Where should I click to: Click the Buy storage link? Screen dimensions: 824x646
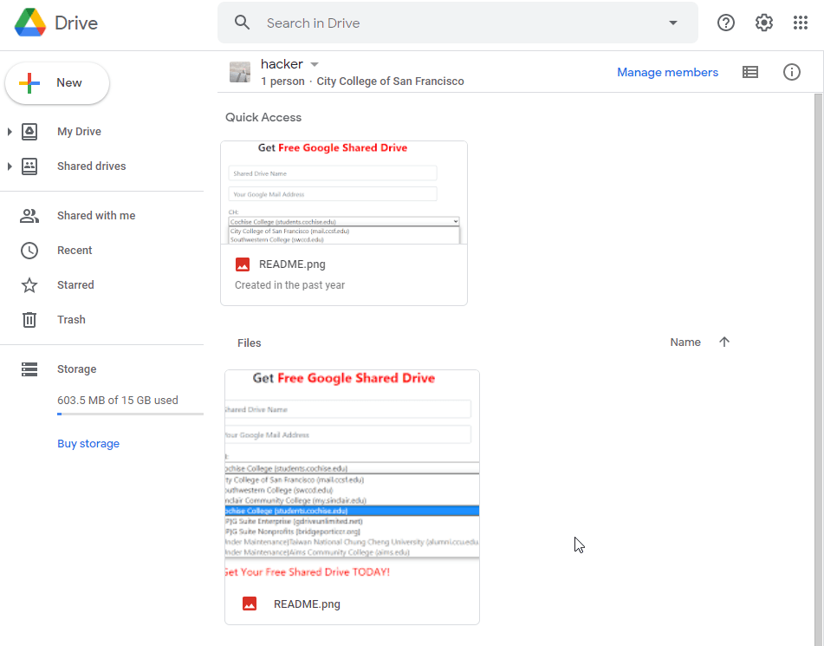click(88, 443)
